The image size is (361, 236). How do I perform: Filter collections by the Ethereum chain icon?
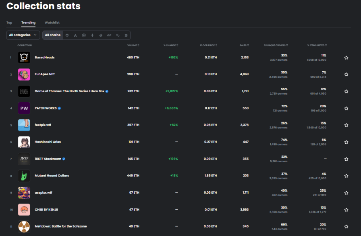92,35
